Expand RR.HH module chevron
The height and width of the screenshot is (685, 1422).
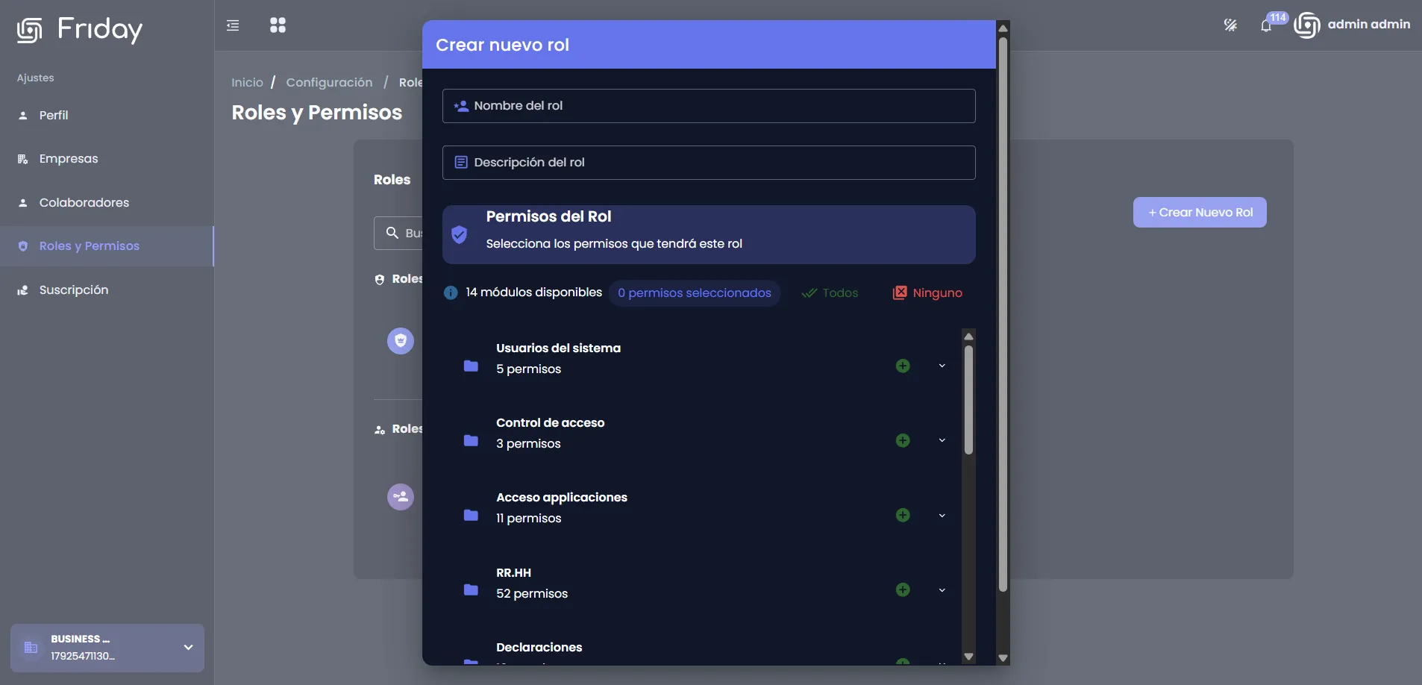click(942, 589)
